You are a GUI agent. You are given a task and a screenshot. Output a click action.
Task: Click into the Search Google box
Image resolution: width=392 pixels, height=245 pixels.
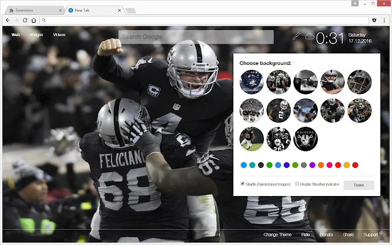click(x=196, y=37)
